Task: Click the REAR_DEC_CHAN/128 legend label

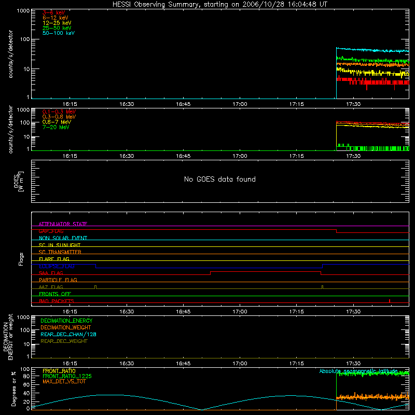Action: click(x=68, y=334)
